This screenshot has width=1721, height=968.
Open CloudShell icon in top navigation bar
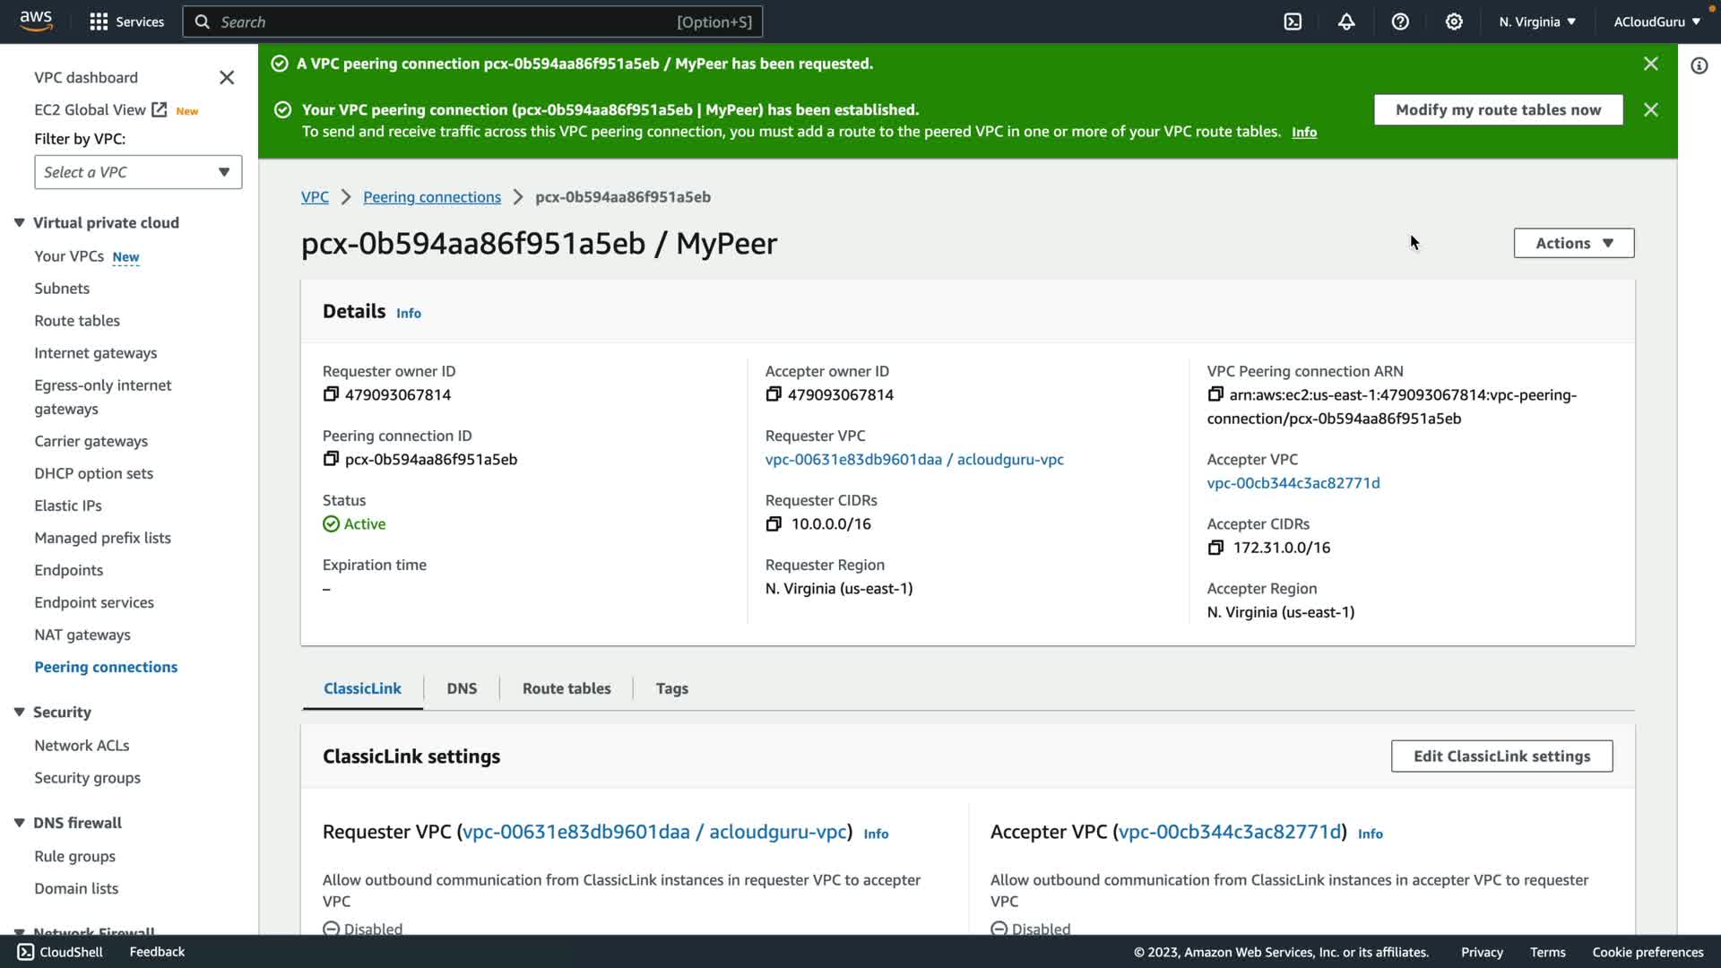(1293, 22)
